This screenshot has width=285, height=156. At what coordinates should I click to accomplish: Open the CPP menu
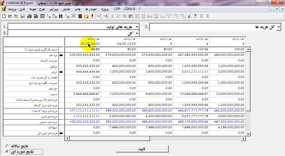tap(117, 9)
